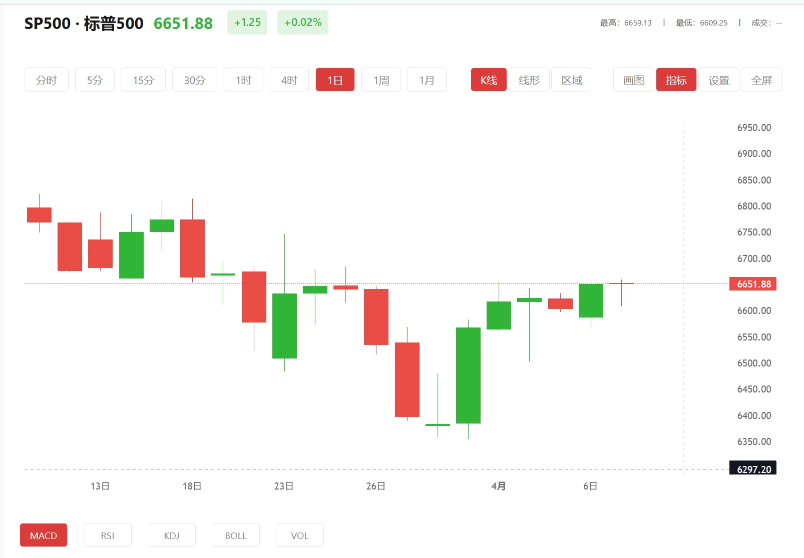Screen dimensions: 804x558
Task: Select the 5分 timeframe
Action: coord(95,80)
